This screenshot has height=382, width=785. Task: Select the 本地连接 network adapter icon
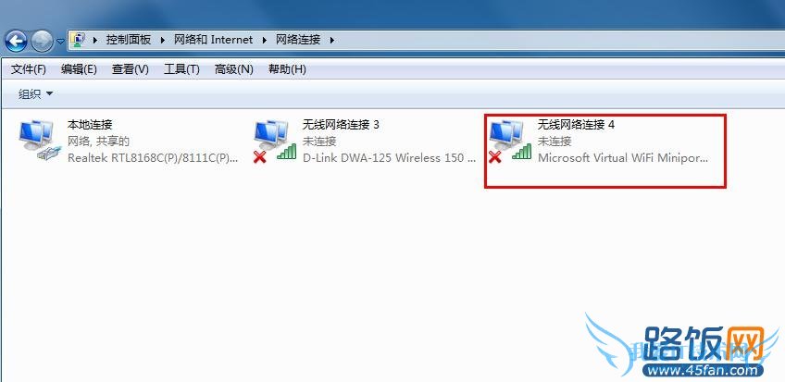tap(40, 141)
